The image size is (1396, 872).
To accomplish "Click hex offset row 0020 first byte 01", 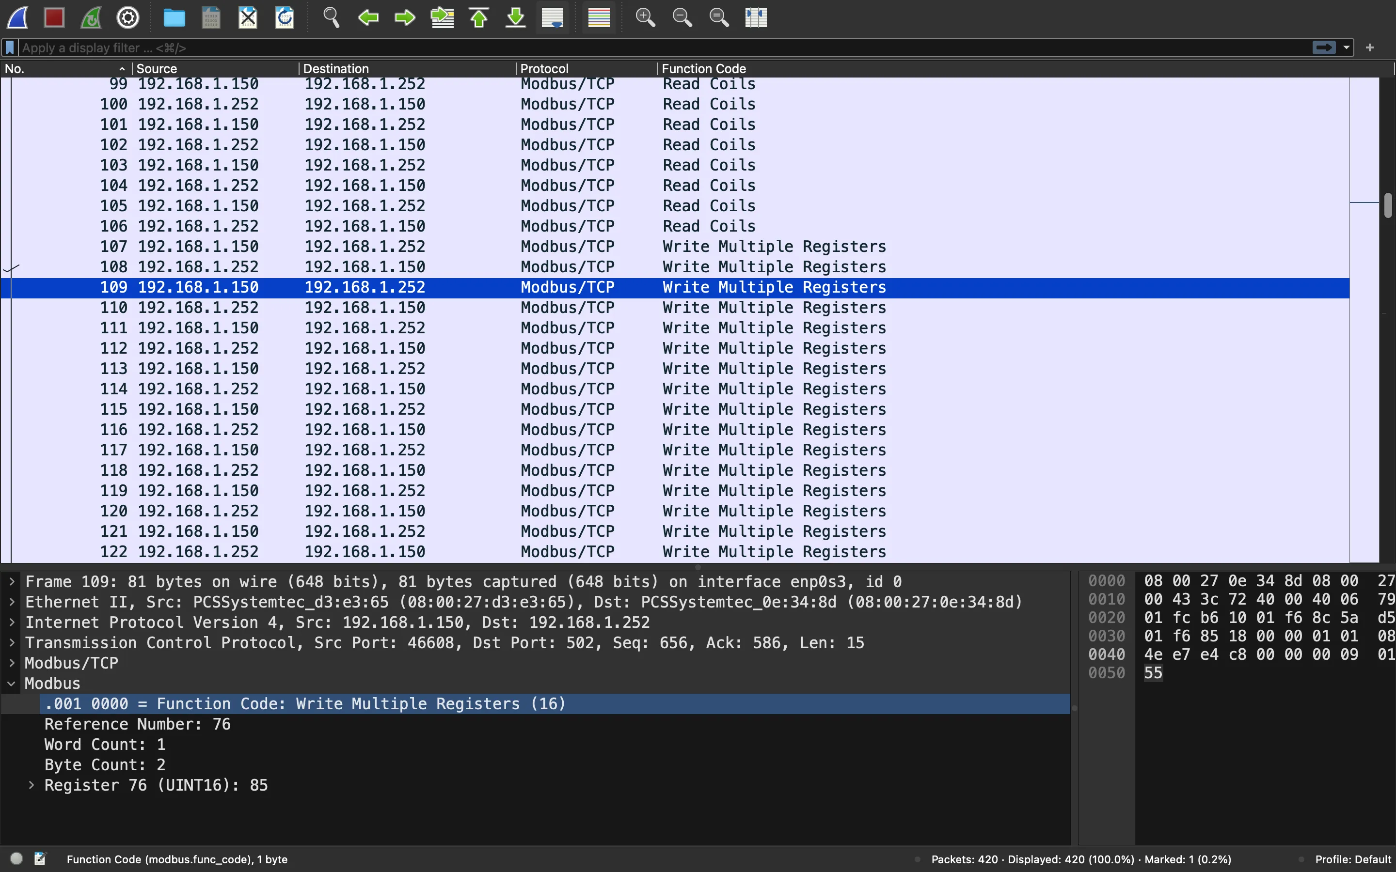I will click(1153, 618).
